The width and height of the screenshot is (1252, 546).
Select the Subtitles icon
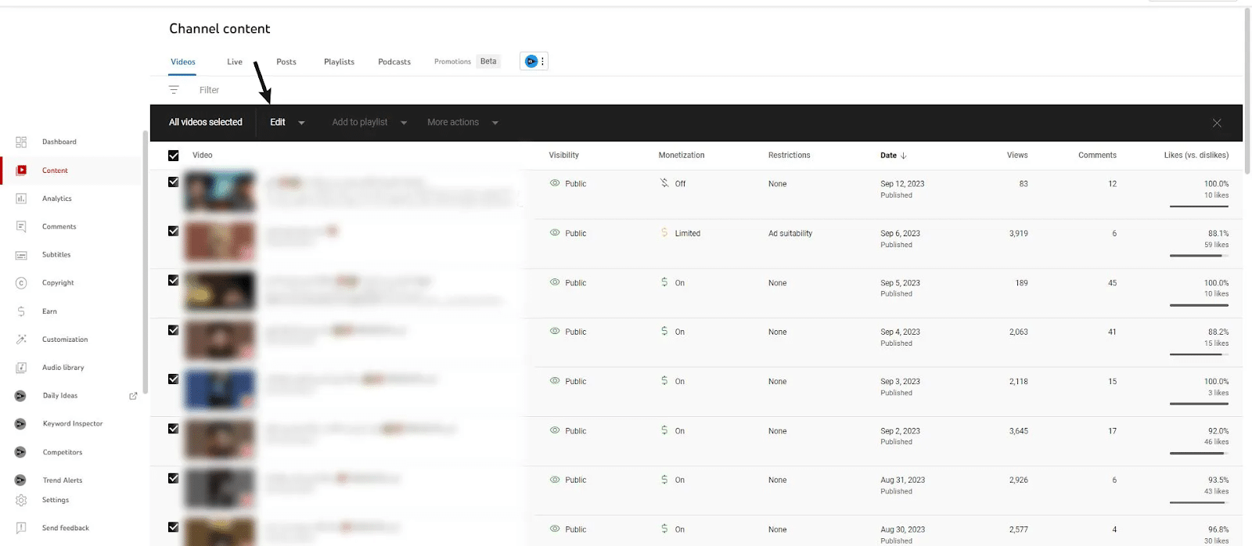coord(21,255)
